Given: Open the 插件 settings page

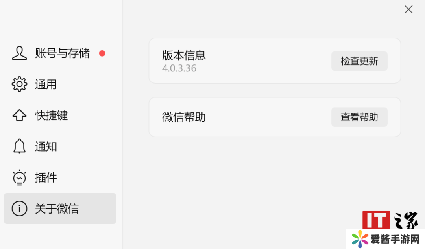Looking at the screenshot, I should 46,178.
